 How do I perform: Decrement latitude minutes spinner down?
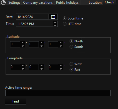click(41, 46)
